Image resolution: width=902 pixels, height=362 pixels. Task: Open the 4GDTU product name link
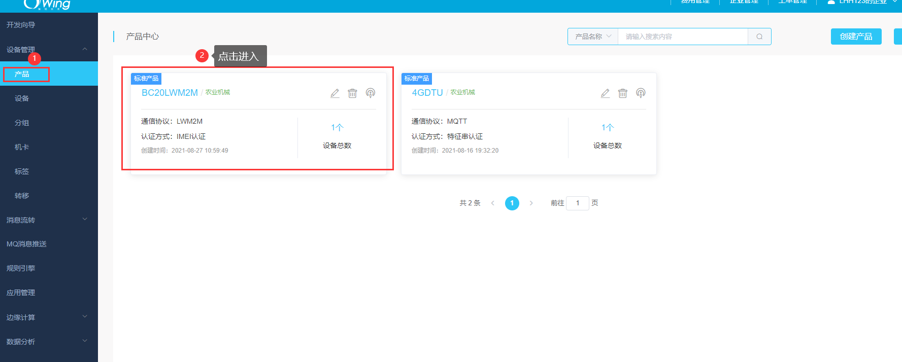pyautogui.click(x=427, y=93)
